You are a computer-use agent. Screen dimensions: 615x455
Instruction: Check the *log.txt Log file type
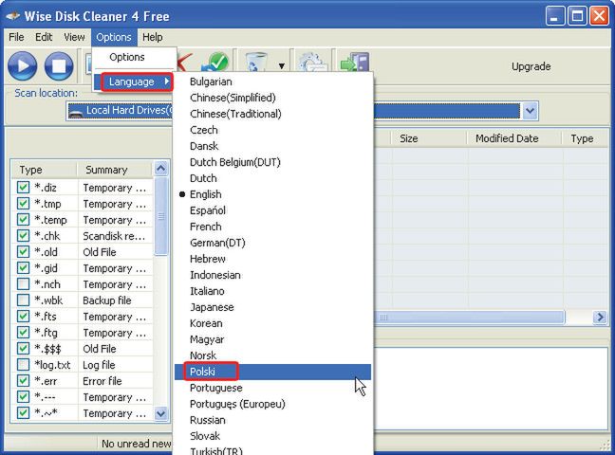point(23,364)
